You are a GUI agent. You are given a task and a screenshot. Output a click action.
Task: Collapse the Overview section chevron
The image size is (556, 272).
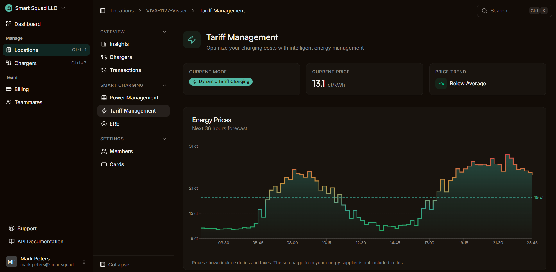[x=165, y=32]
